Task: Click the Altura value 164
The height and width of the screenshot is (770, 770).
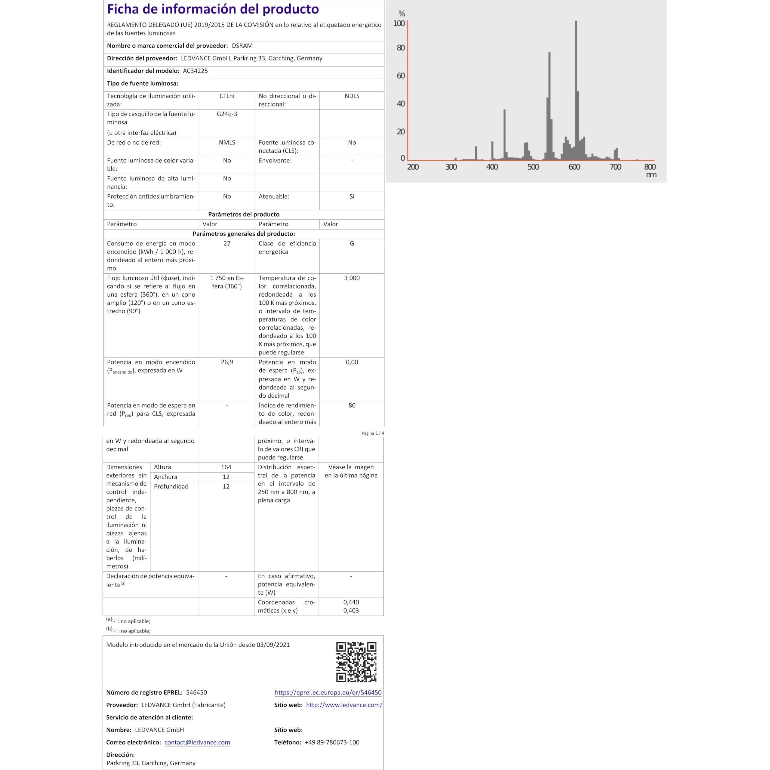Action: pos(226,467)
